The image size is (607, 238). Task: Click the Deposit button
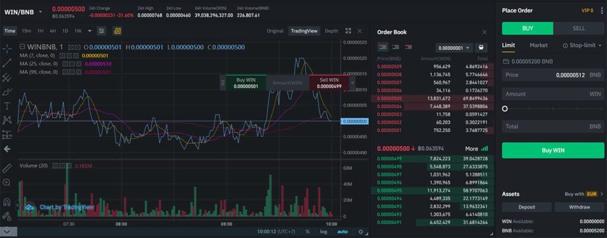[x=526, y=207]
